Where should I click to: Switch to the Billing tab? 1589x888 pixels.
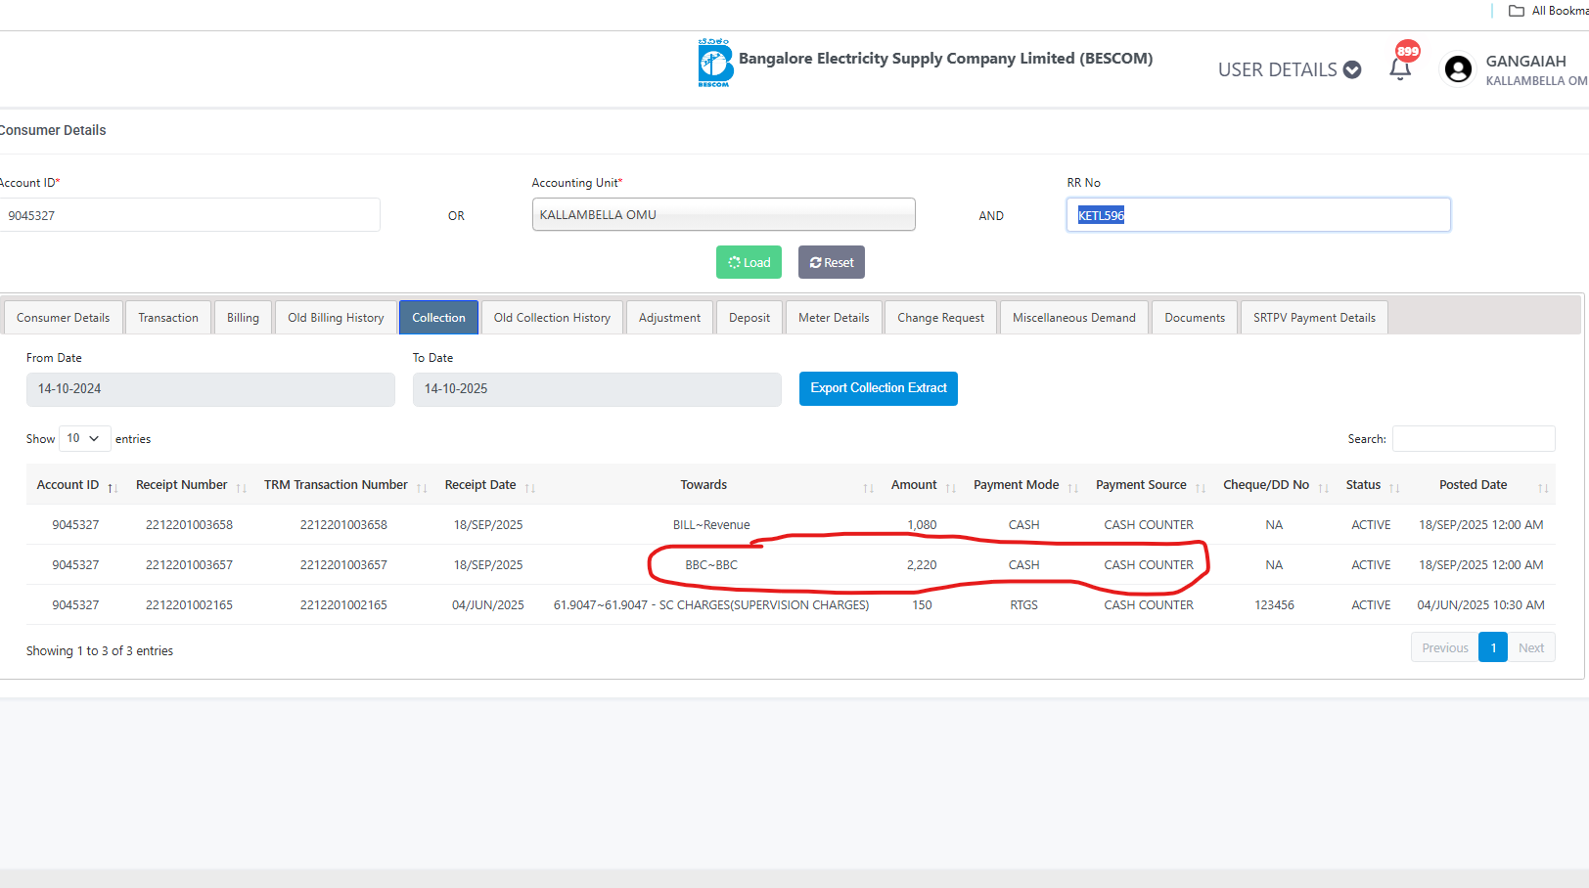coord(243,318)
